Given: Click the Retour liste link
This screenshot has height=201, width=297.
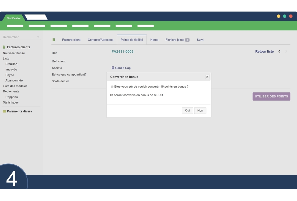Looking at the screenshot, I should click(264, 52).
